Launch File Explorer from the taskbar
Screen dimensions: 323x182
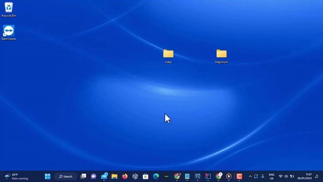click(115, 176)
